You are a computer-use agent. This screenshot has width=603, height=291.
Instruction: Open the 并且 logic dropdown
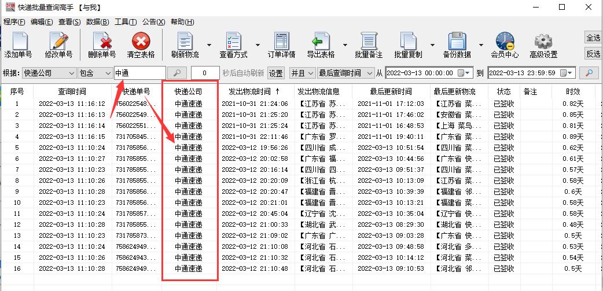coord(302,73)
